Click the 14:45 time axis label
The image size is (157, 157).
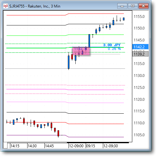[49, 146]
